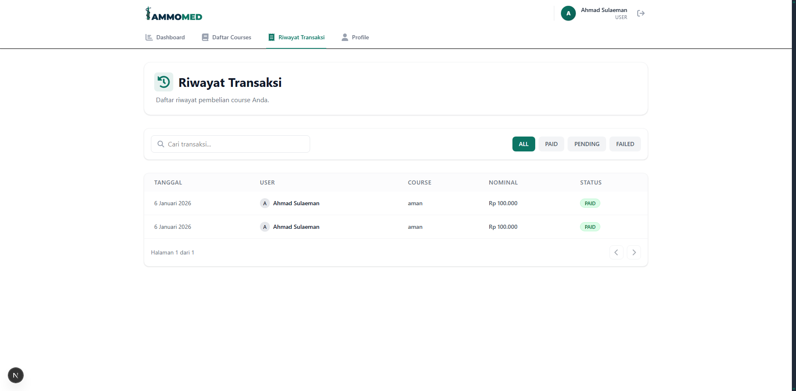Go to next page arrow
Image resolution: width=796 pixels, height=391 pixels.
pyautogui.click(x=633, y=252)
